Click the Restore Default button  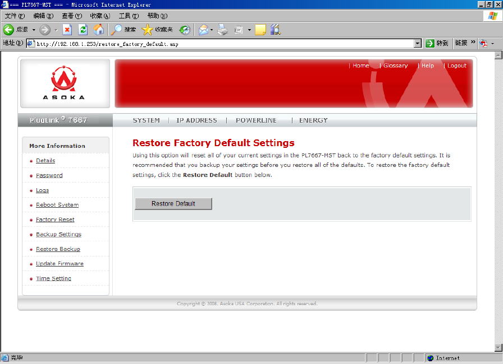(173, 204)
